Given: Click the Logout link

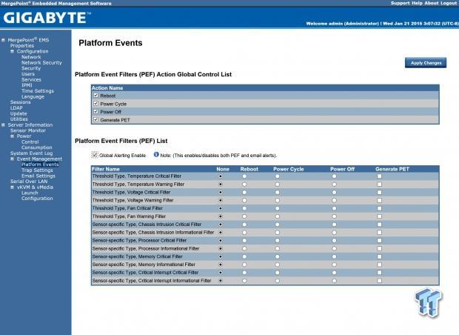Looking at the screenshot, I should [449, 3].
